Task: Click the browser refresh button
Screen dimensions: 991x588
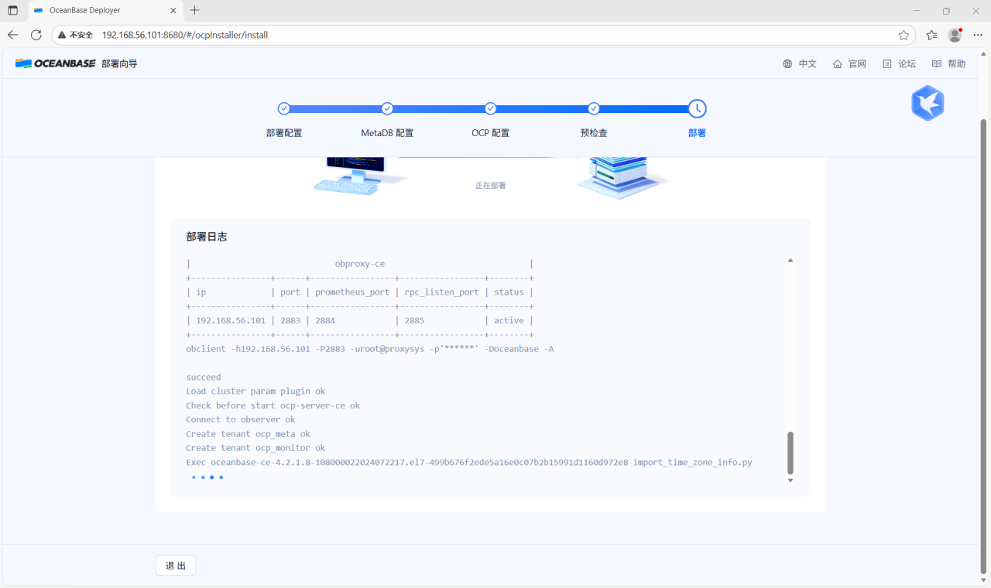Action: coord(36,35)
